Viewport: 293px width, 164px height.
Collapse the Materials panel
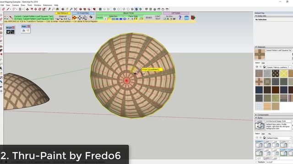(x=256, y=47)
